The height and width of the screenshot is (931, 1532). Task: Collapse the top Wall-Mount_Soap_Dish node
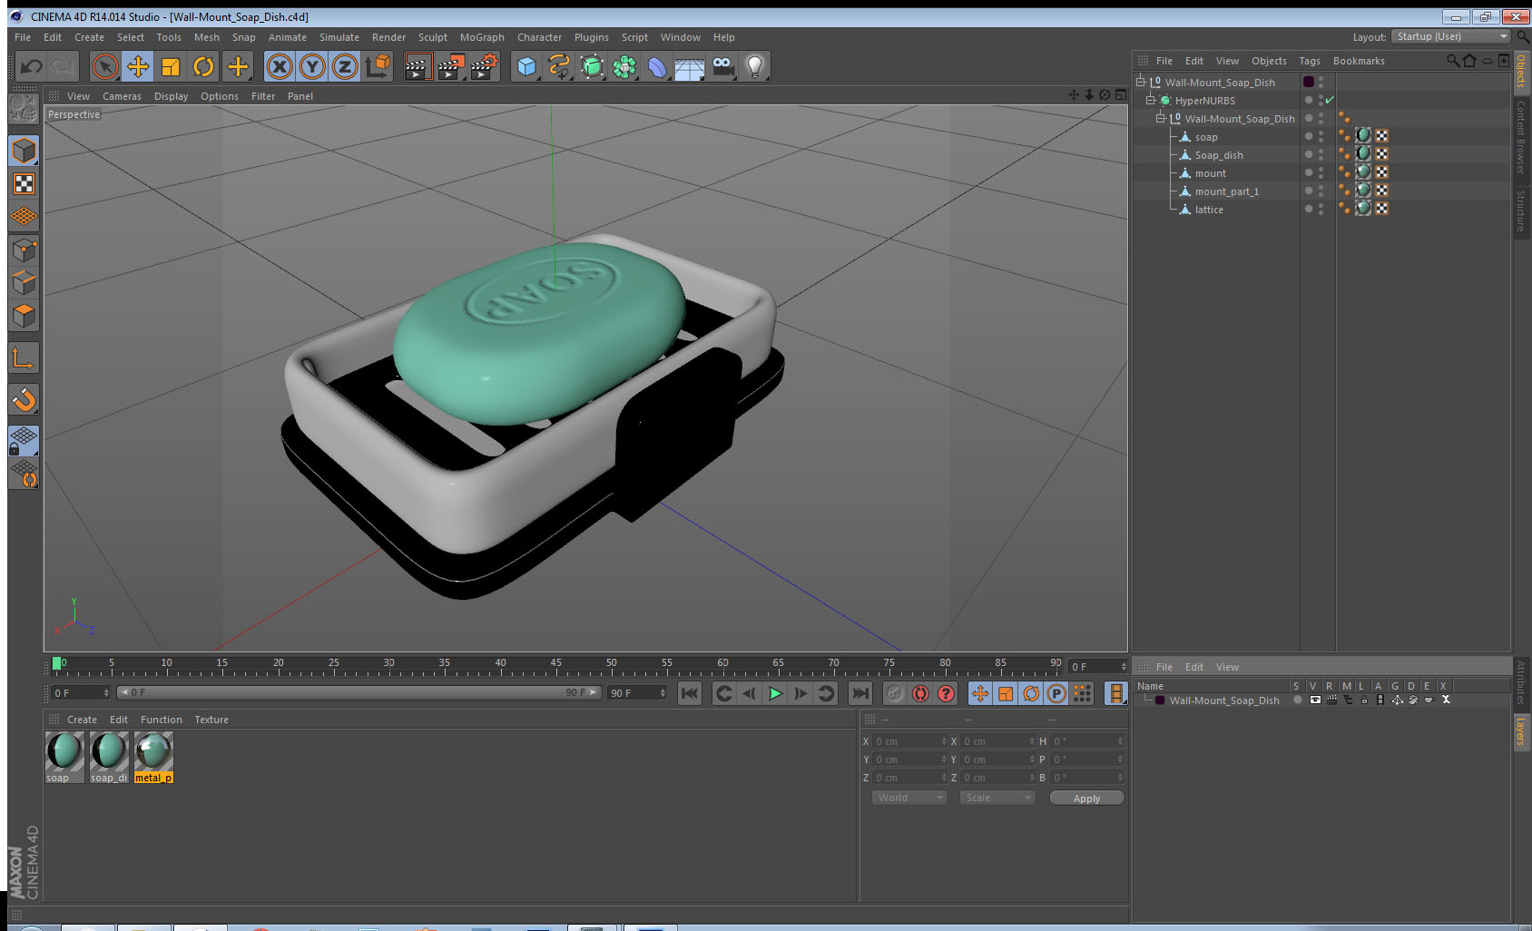coord(1141,82)
